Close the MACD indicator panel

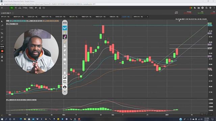[7, 100]
